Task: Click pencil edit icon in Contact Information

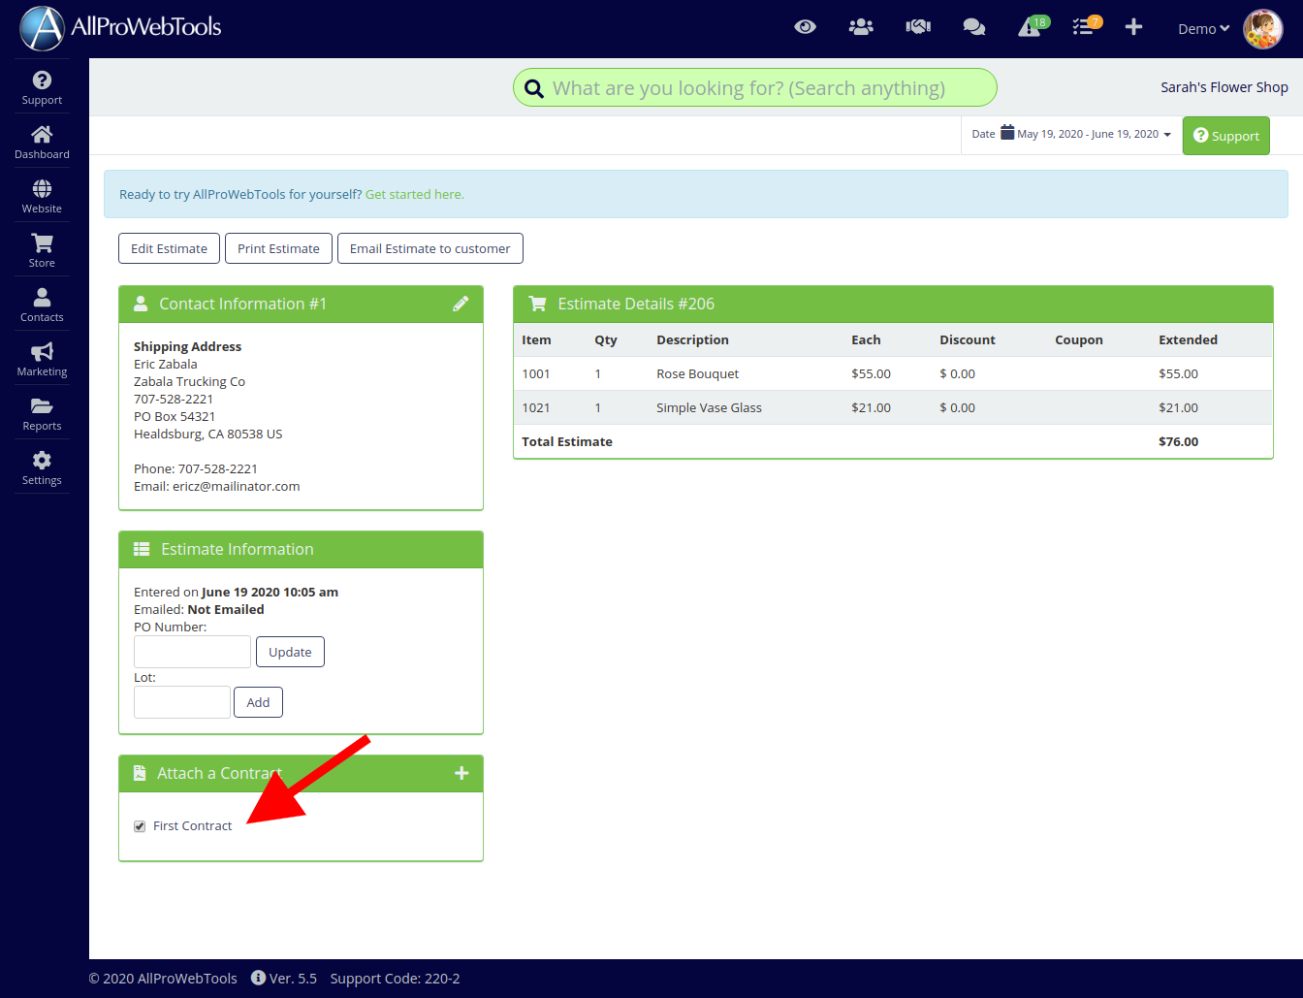Action: pos(461,304)
